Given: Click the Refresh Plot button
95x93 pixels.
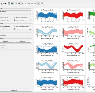Looking at the screenshot, I should point(16,90).
